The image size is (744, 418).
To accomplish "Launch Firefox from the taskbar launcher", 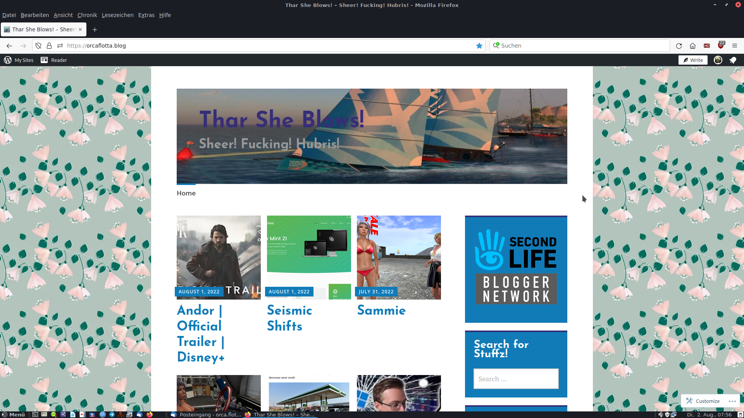I will (x=150, y=415).
